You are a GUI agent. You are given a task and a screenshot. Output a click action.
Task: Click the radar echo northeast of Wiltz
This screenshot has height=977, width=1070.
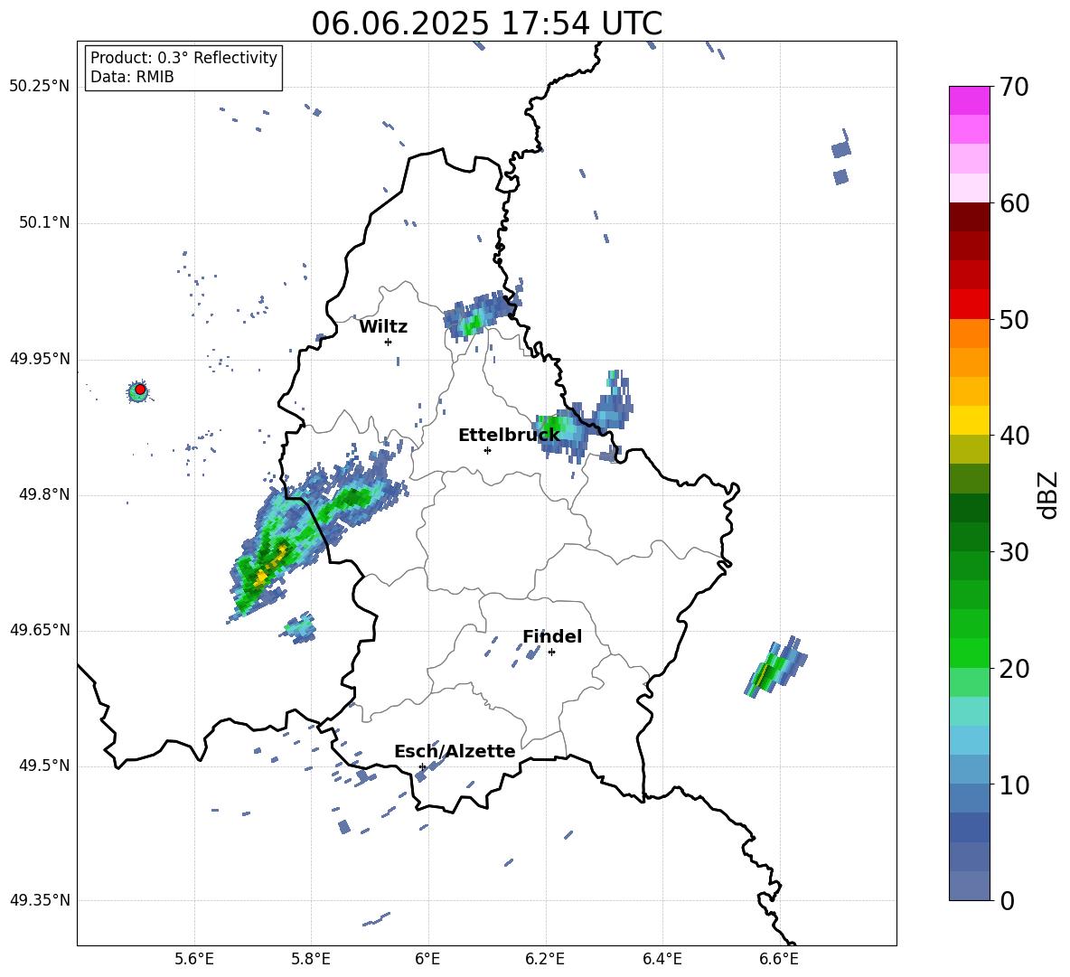click(482, 314)
